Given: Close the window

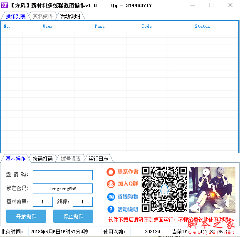Looking at the screenshot, I should click(x=230, y=5).
